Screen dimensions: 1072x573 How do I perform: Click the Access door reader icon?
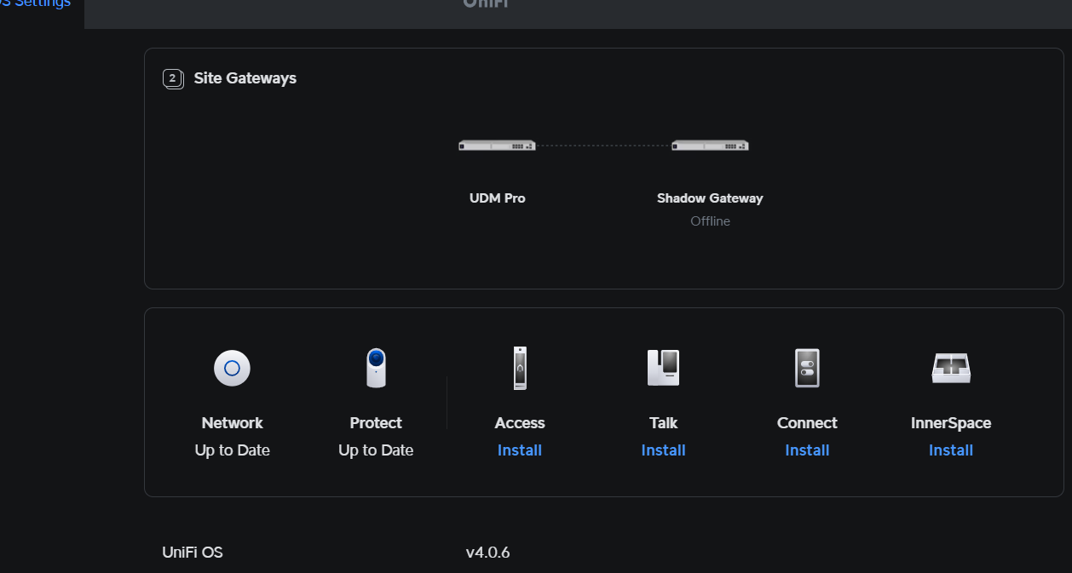click(x=520, y=369)
